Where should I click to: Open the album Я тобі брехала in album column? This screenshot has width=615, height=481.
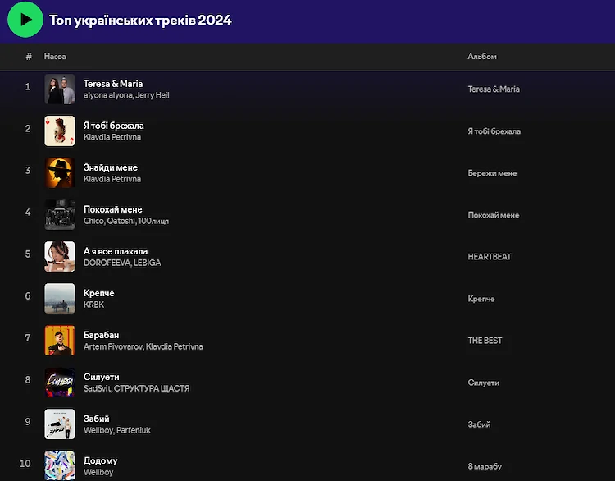click(494, 131)
